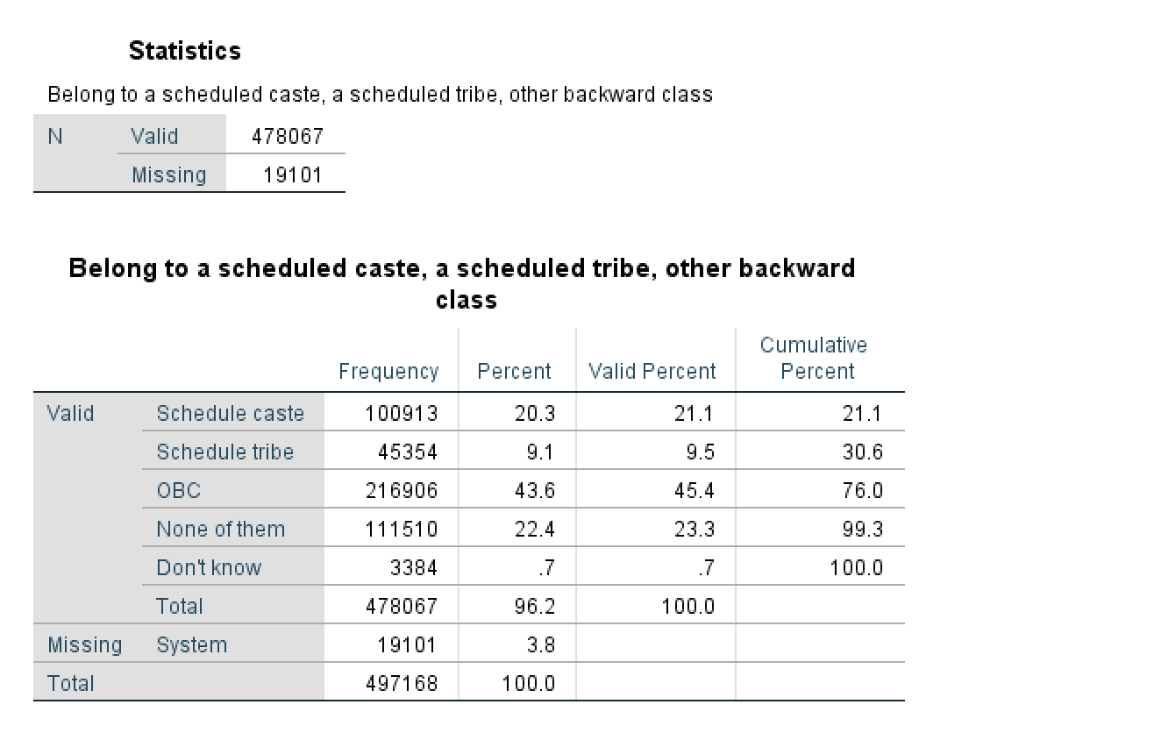
Task: Click the Schedule tribe row label
Action: (x=224, y=452)
